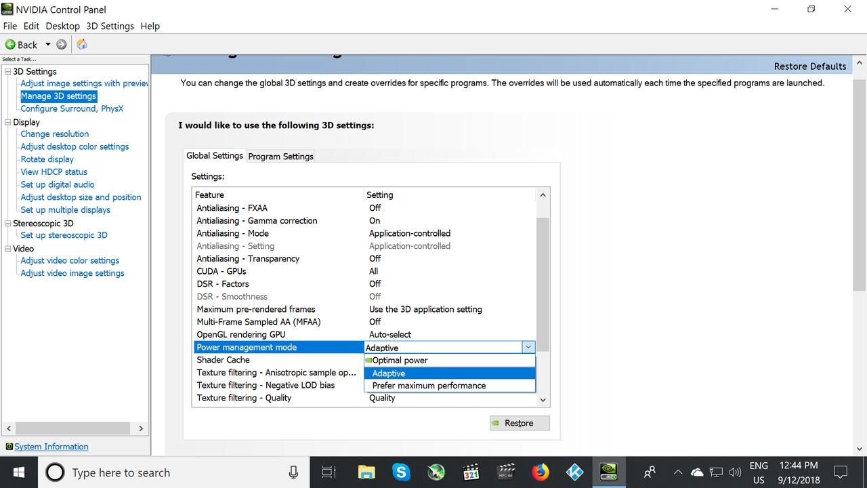Switch to the Program Settings tab
867x488 pixels.
point(280,156)
